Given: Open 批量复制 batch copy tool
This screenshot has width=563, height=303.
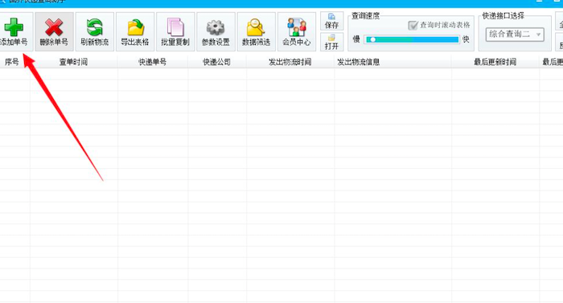Looking at the screenshot, I should pos(175,31).
